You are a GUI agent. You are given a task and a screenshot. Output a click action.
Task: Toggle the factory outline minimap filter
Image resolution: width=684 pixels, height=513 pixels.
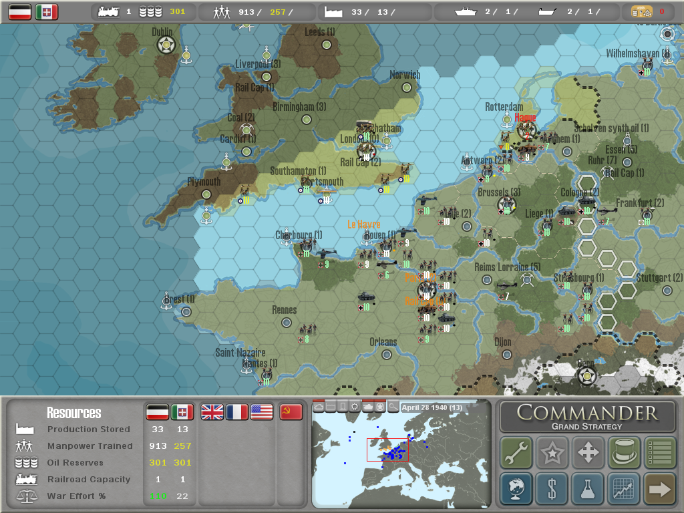[331, 407]
